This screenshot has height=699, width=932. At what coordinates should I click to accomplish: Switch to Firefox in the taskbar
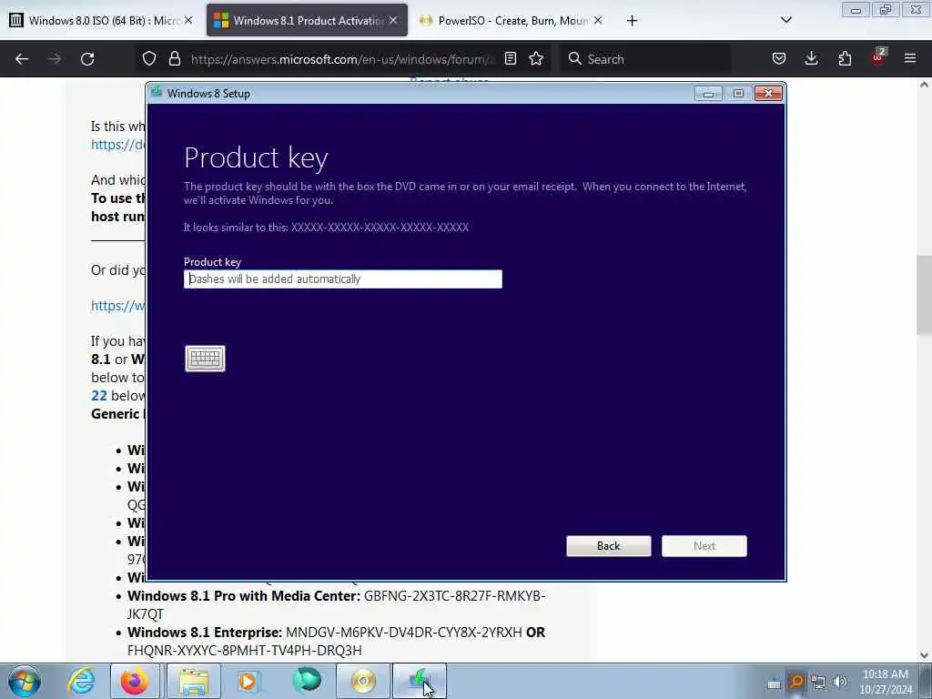[x=135, y=681]
